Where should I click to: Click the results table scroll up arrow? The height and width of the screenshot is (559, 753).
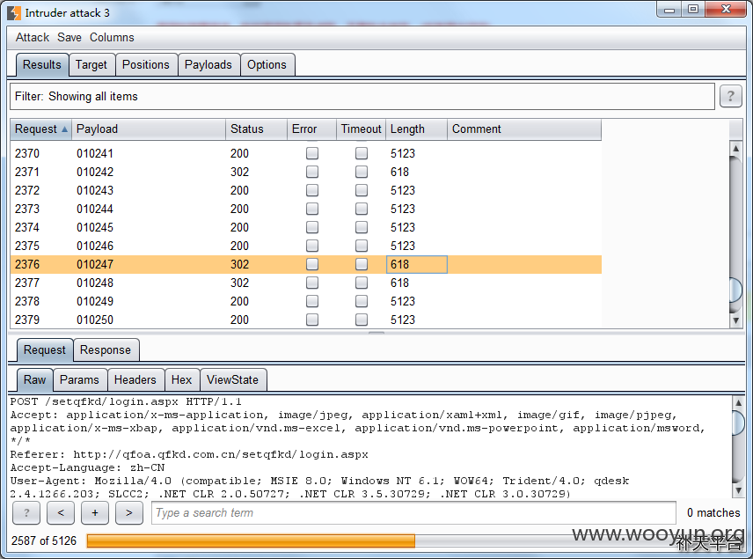(735, 149)
